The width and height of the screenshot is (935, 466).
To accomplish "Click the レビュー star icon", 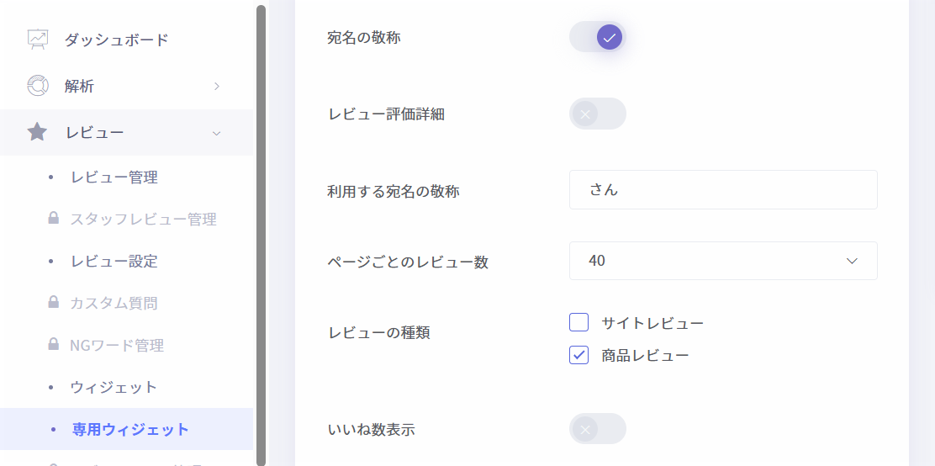I will 38,132.
